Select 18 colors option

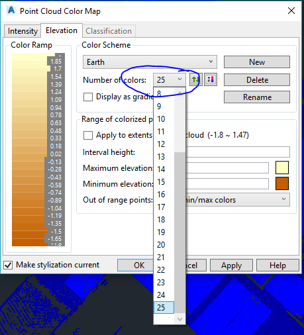click(x=164, y=220)
